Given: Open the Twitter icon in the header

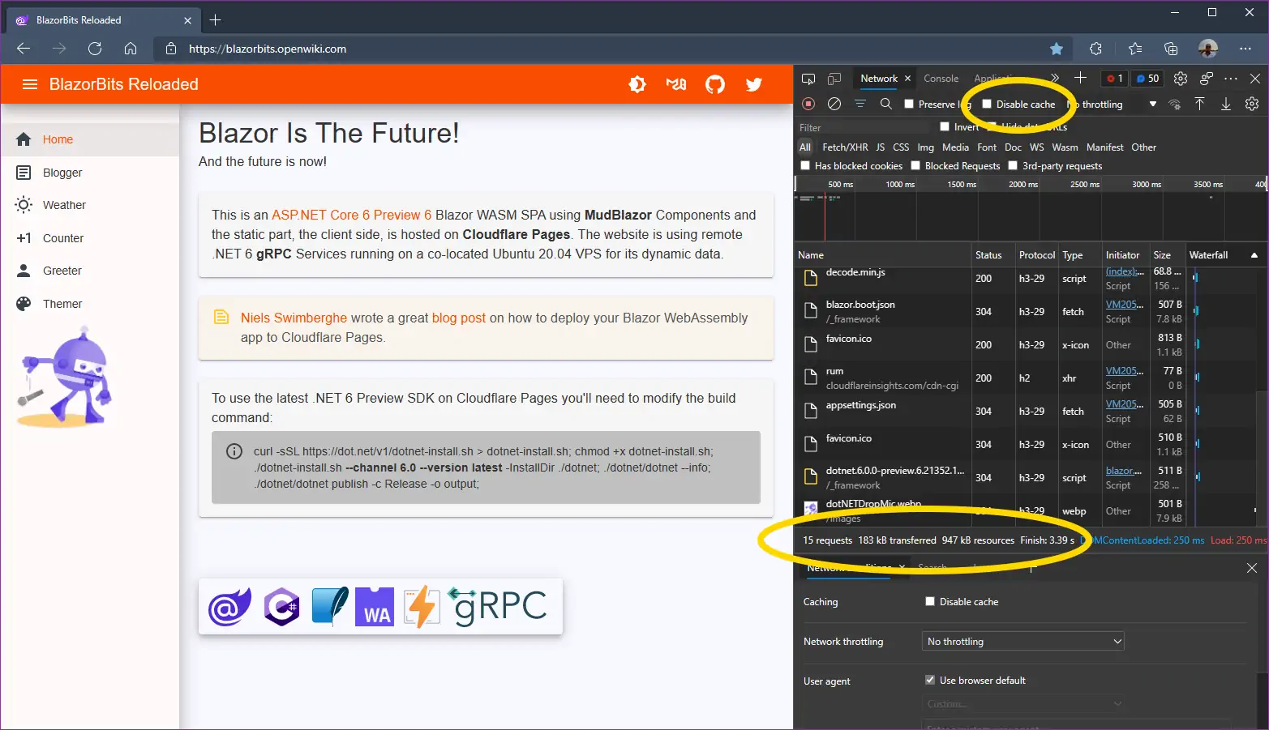Looking at the screenshot, I should [754, 83].
